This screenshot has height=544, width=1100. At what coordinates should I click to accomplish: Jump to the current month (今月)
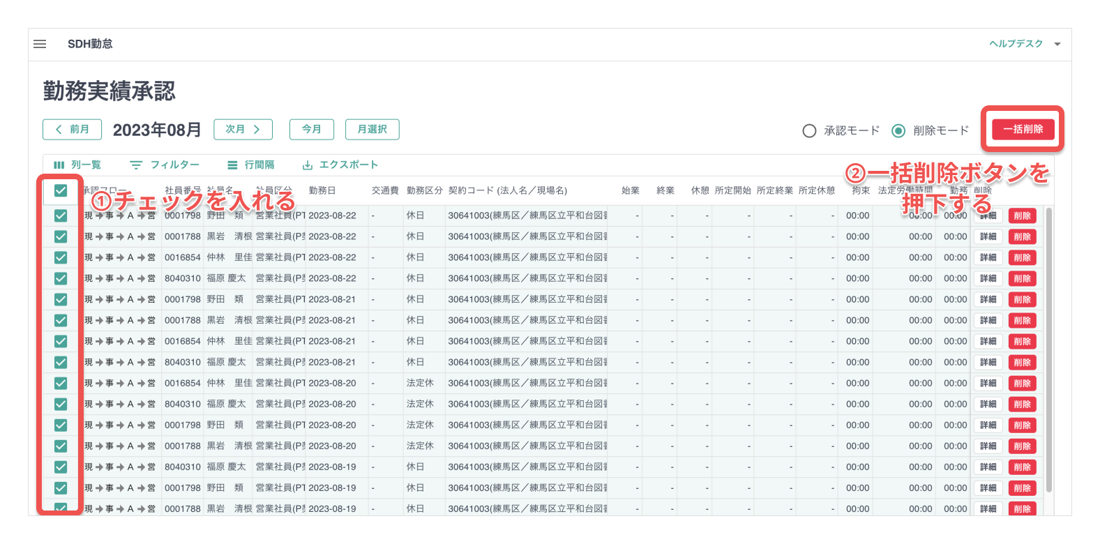312,130
